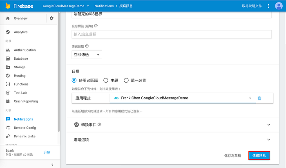286x168 pixels.
Task: Click message text field 法蘭克的IOS世界
Action: pyautogui.click(x=172, y=14)
